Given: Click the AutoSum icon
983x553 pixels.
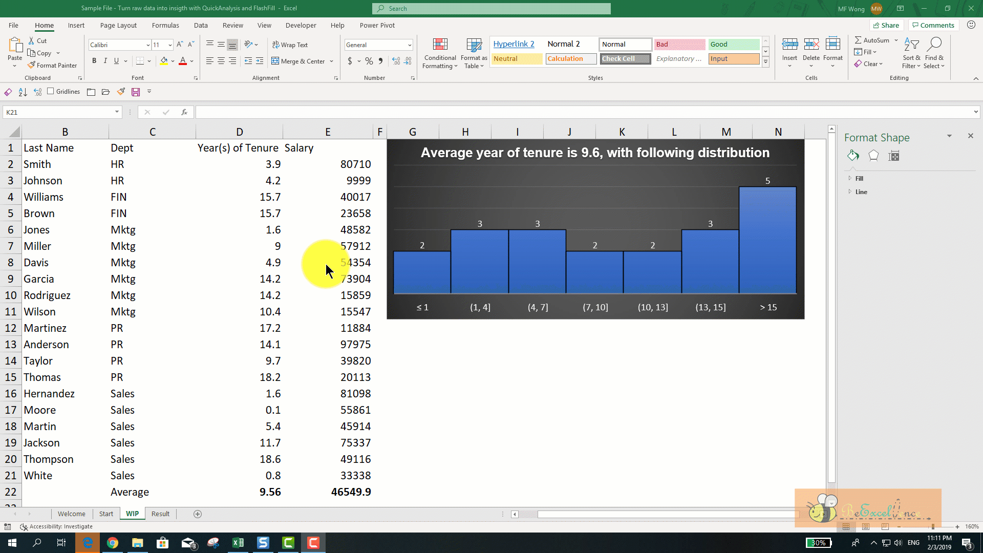Looking at the screenshot, I should coord(859,40).
